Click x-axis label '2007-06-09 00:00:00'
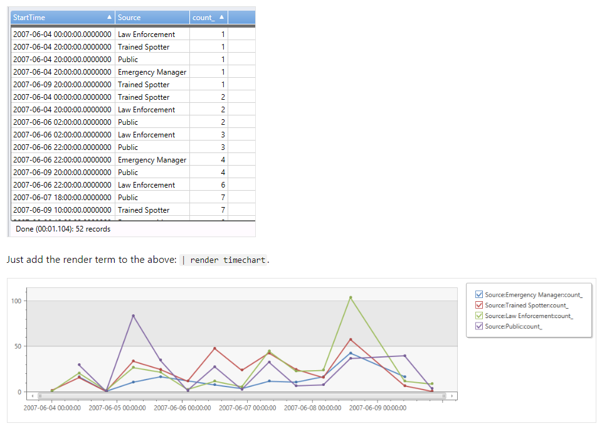The width and height of the screenshot is (602, 426). click(378, 408)
